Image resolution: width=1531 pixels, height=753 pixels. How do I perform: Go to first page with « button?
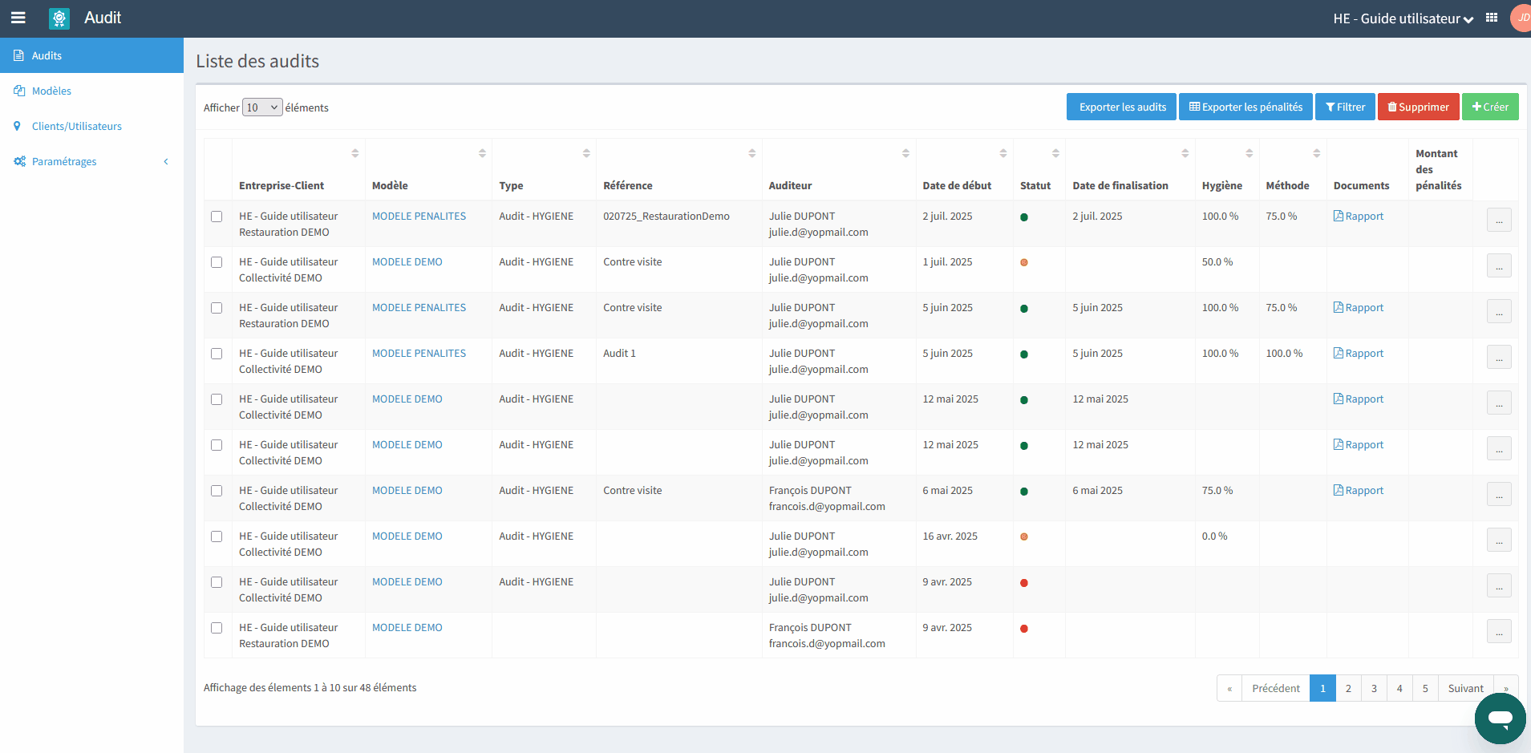1229,688
